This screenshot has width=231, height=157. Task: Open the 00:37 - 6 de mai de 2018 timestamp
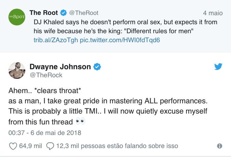45,133
